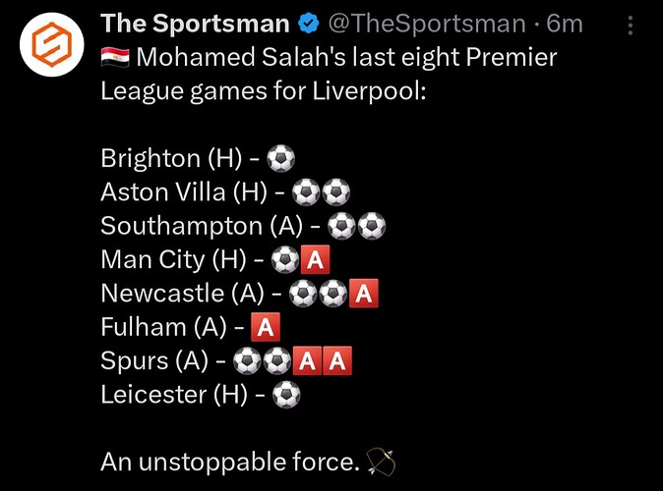Click the Egypt flag emoji
This screenshot has height=491, width=663.
(115, 57)
